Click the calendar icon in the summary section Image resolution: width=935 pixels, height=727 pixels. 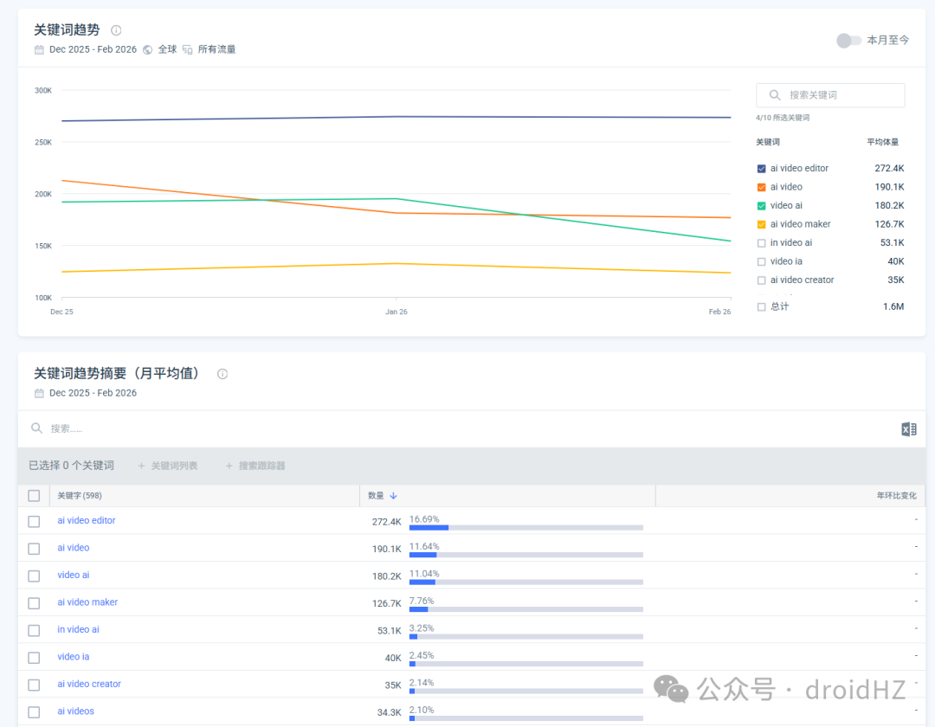39,393
